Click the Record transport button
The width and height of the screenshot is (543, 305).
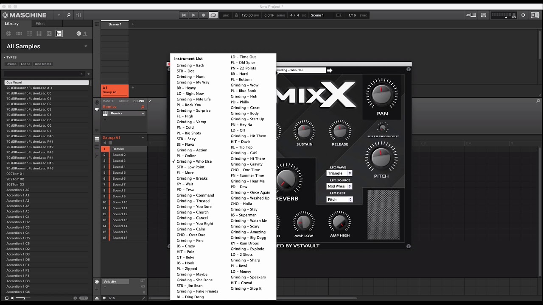coord(203,15)
